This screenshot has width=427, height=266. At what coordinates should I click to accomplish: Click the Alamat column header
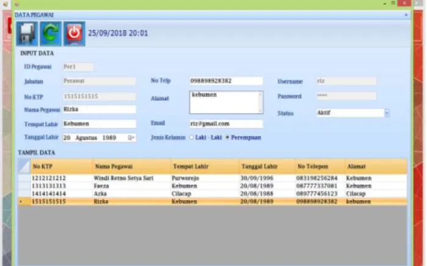(376, 166)
